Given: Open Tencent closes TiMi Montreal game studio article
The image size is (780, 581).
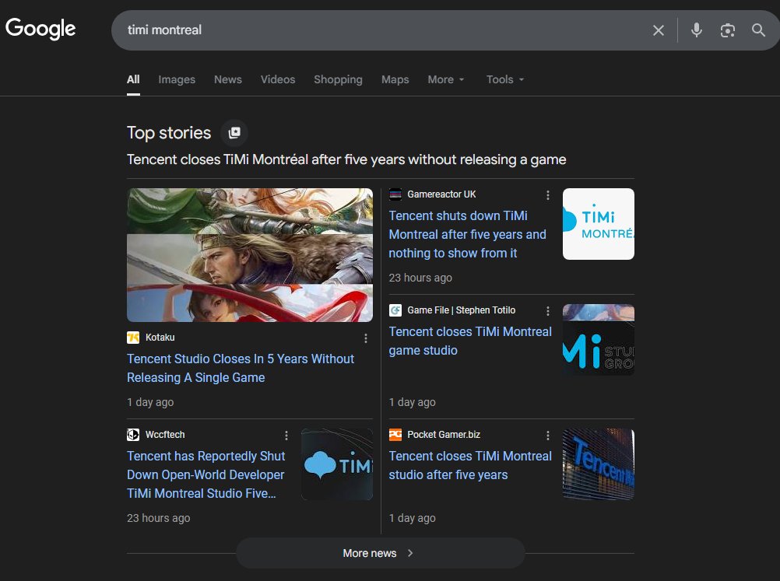Looking at the screenshot, I should [x=470, y=341].
